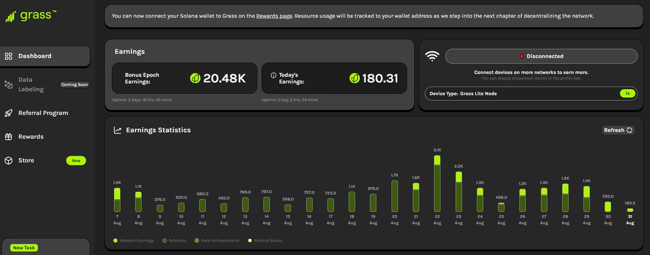Click the Earnings Statistics heading
This screenshot has width=650, height=255.
[x=158, y=130]
